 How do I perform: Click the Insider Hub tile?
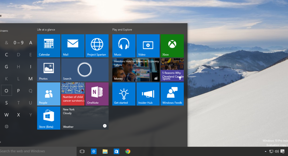click(x=148, y=94)
